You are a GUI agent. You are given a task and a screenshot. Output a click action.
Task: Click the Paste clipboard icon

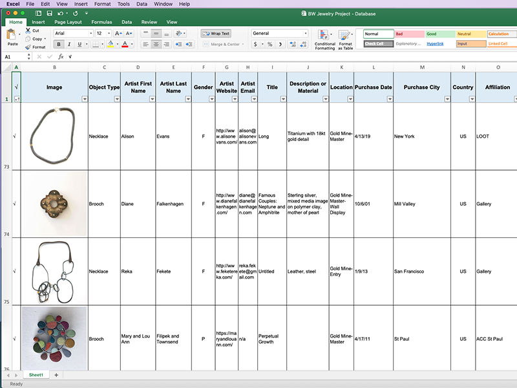[x=12, y=34]
